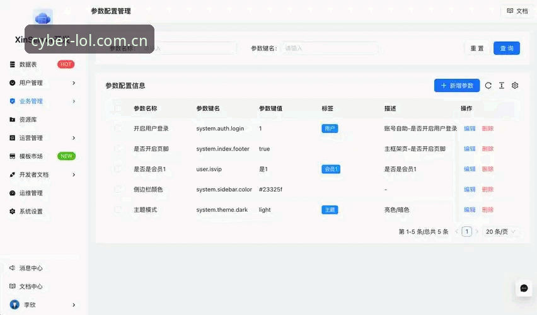This screenshot has height=315, width=537.
Task: Click the NEW badge next to 模板市场
Action: coord(66,156)
